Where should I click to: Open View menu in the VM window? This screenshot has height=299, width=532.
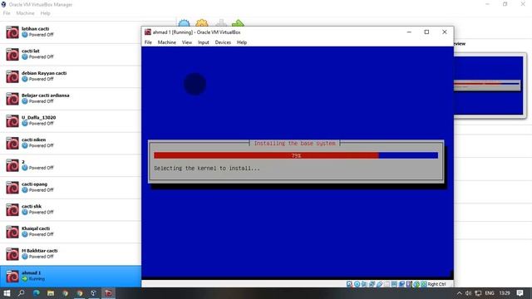187,42
